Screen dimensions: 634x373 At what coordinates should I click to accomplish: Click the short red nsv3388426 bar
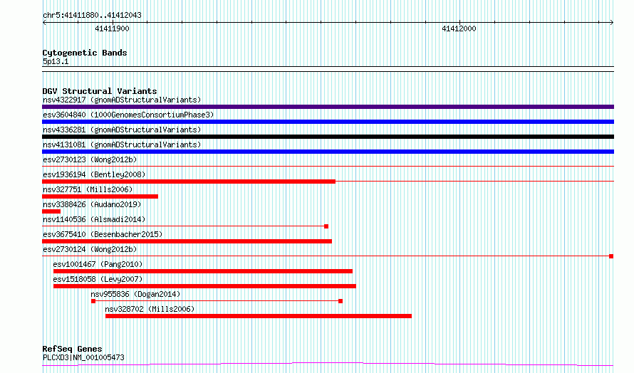point(51,211)
